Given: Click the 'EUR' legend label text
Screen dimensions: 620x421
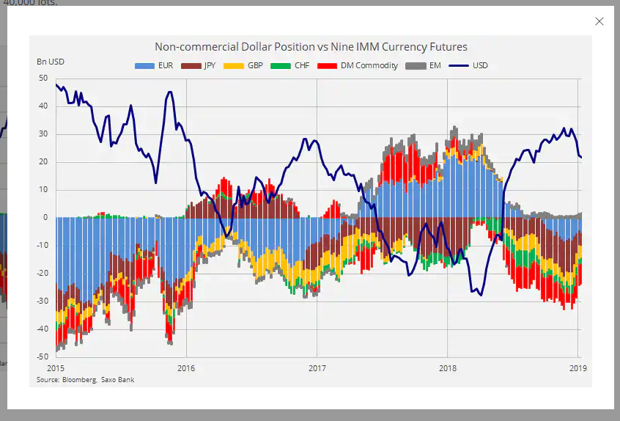Looking at the screenshot, I should pos(166,66).
